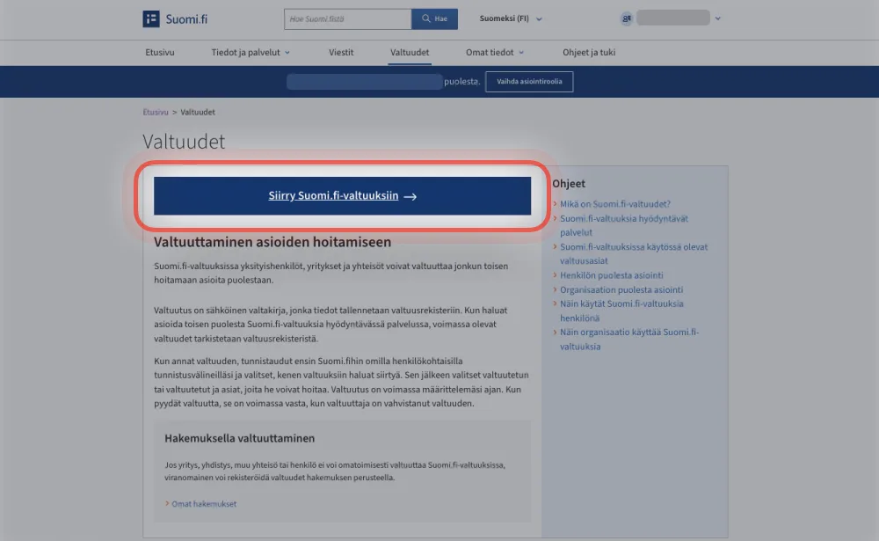This screenshot has width=879, height=541.
Task: Click the Hae search button
Action: 434,19
